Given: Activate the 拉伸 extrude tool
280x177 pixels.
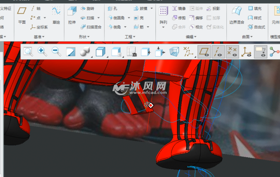Looking at the screenshot, I should [72, 16].
